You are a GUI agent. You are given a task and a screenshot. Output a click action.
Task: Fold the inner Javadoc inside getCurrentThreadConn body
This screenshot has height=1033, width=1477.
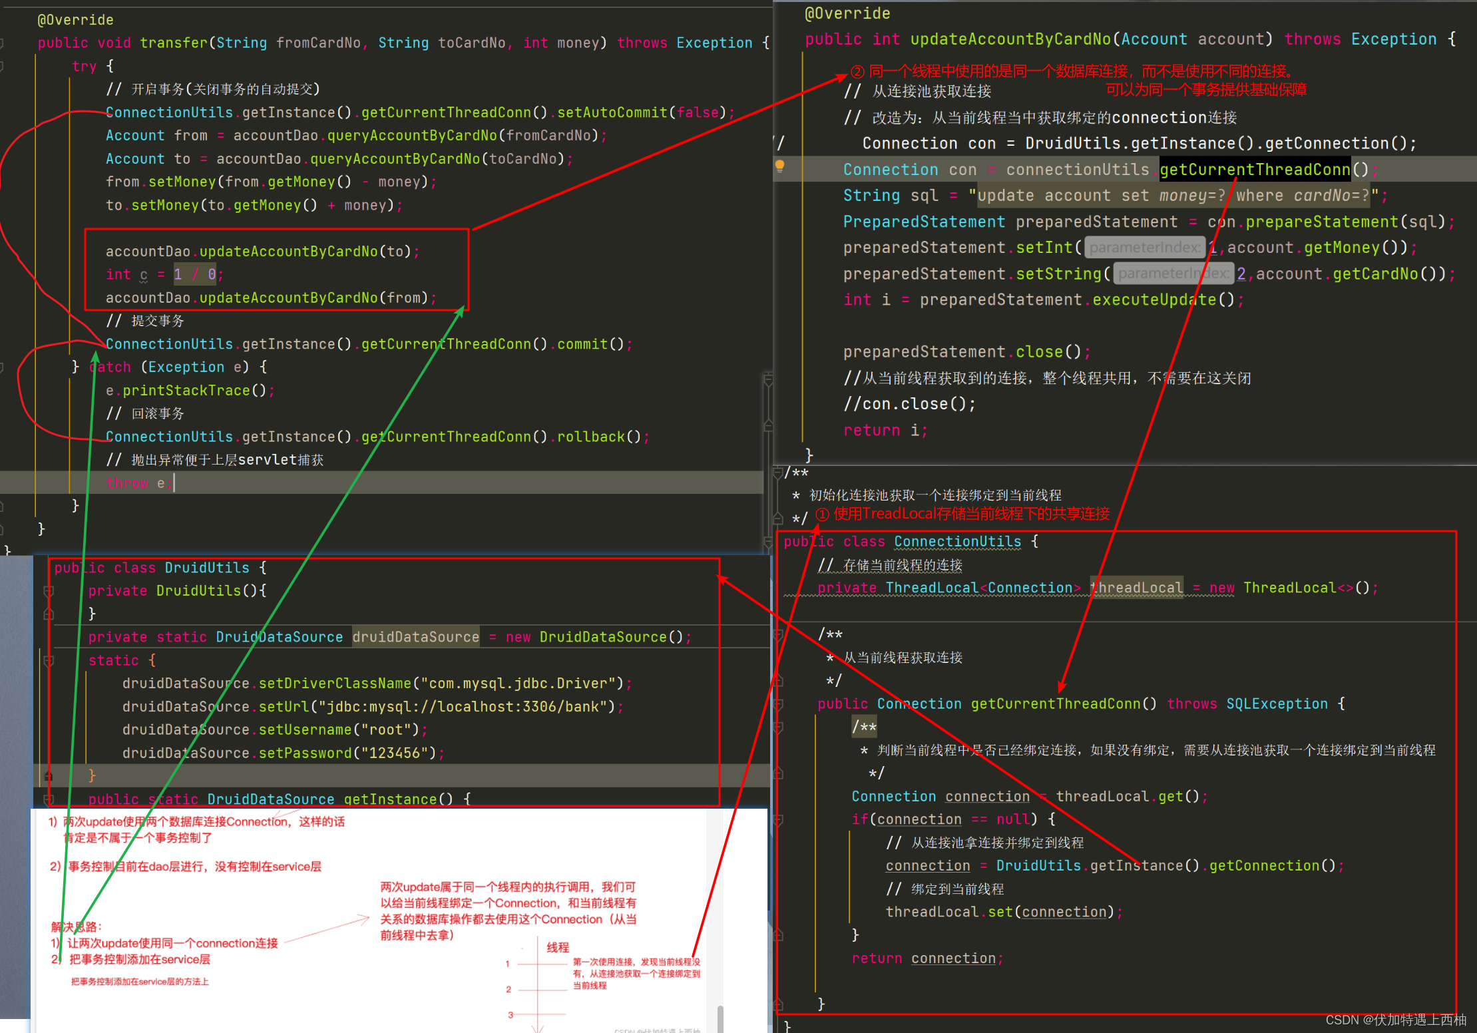tap(777, 727)
